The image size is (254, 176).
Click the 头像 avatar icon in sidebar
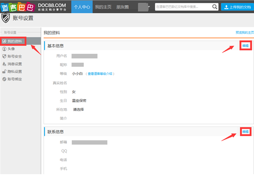4,49
